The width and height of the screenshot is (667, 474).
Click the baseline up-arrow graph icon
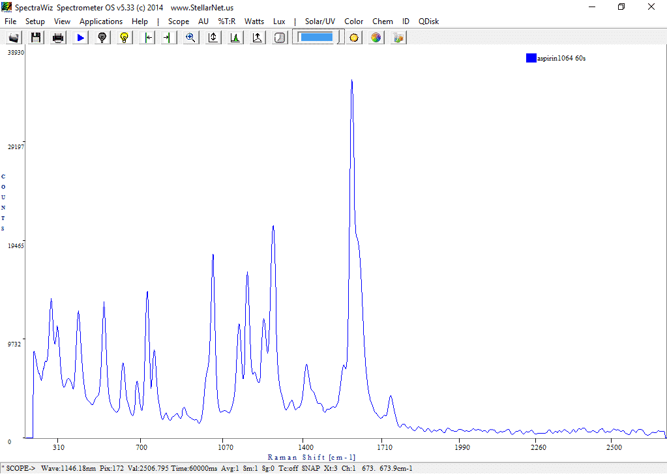[x=258, y=37]
